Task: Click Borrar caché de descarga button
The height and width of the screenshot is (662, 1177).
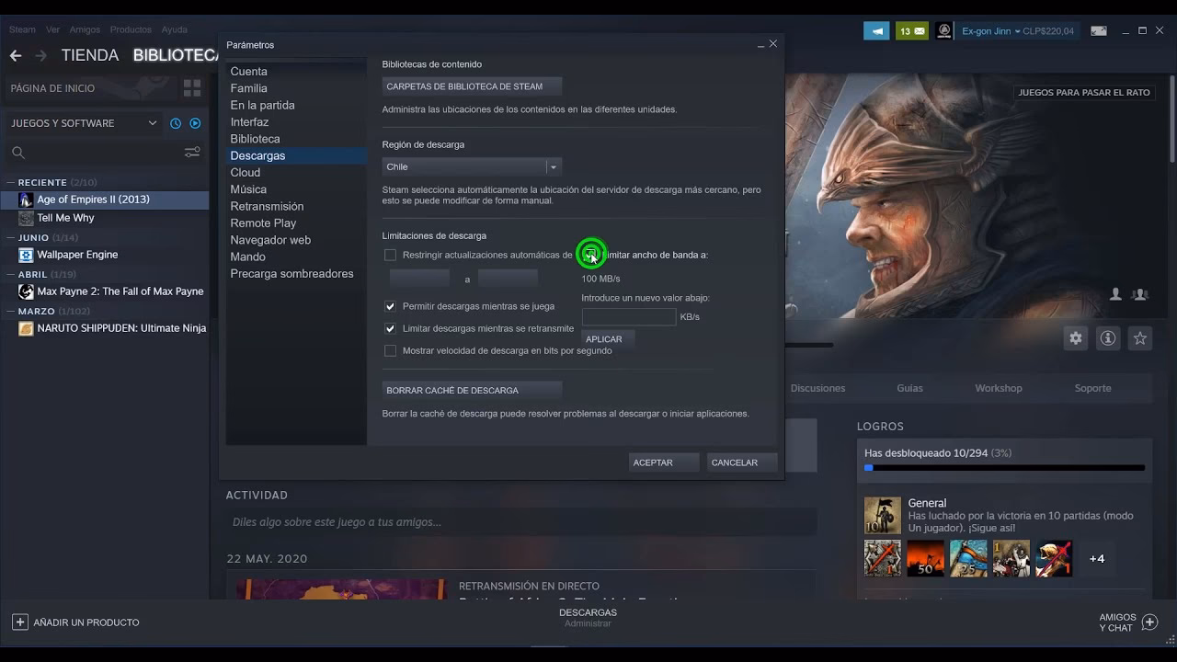Action: [x=472, y=390]
